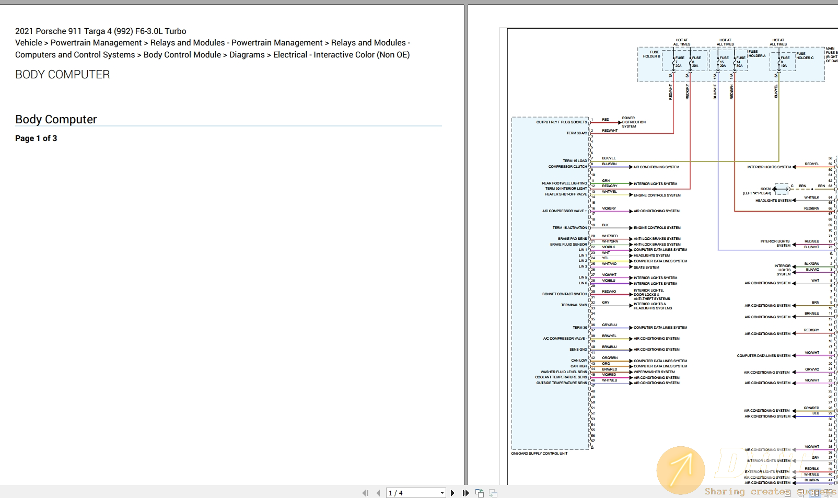Click WASHER FLUID LEVEL SENS label
The height and width of the screenshot is (498, 838).
coord(564,372)
